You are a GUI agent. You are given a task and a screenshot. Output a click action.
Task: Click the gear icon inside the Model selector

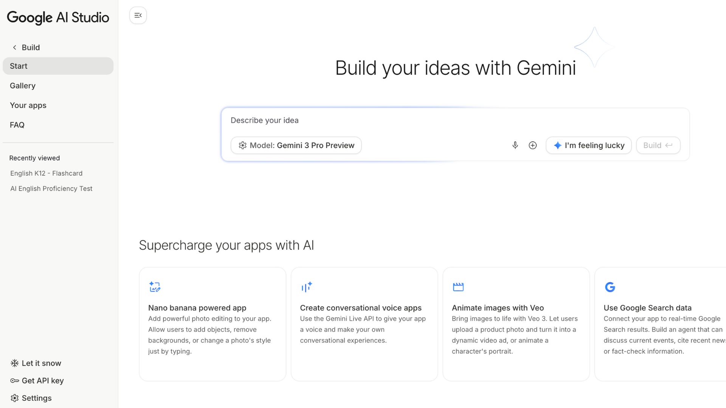[x=242, y=145]
